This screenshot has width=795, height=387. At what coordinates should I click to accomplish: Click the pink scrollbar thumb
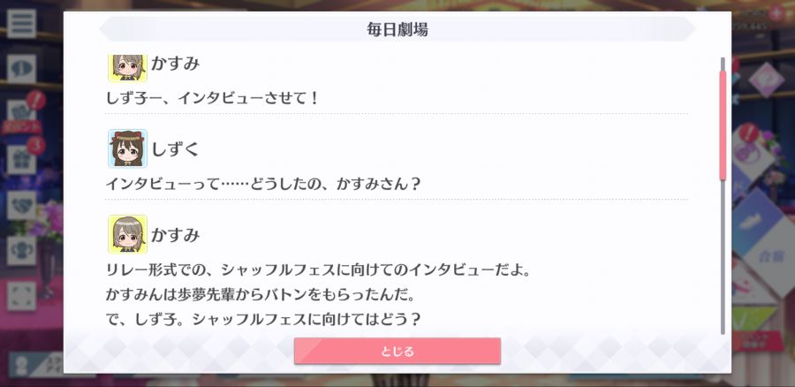click(x=723, y=125)
